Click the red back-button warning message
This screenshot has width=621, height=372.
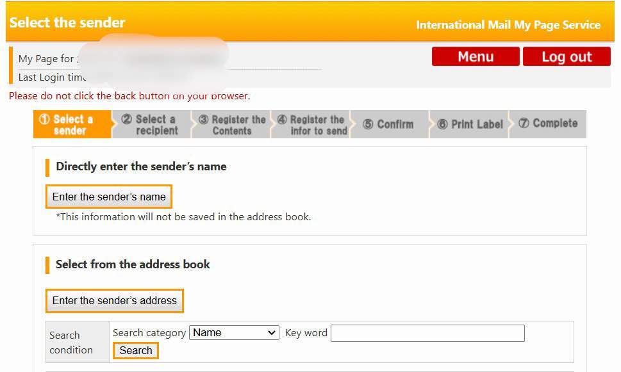pos(129,96)
